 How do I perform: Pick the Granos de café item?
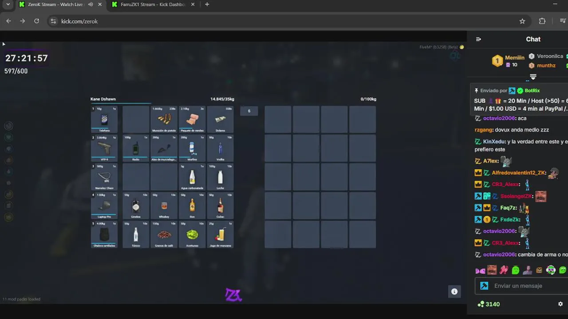click(164, 235)
